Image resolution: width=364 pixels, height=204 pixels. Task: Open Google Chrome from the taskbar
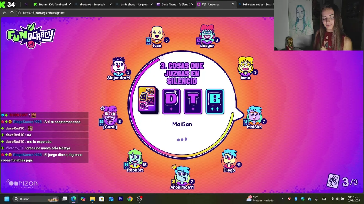point(130,199)
